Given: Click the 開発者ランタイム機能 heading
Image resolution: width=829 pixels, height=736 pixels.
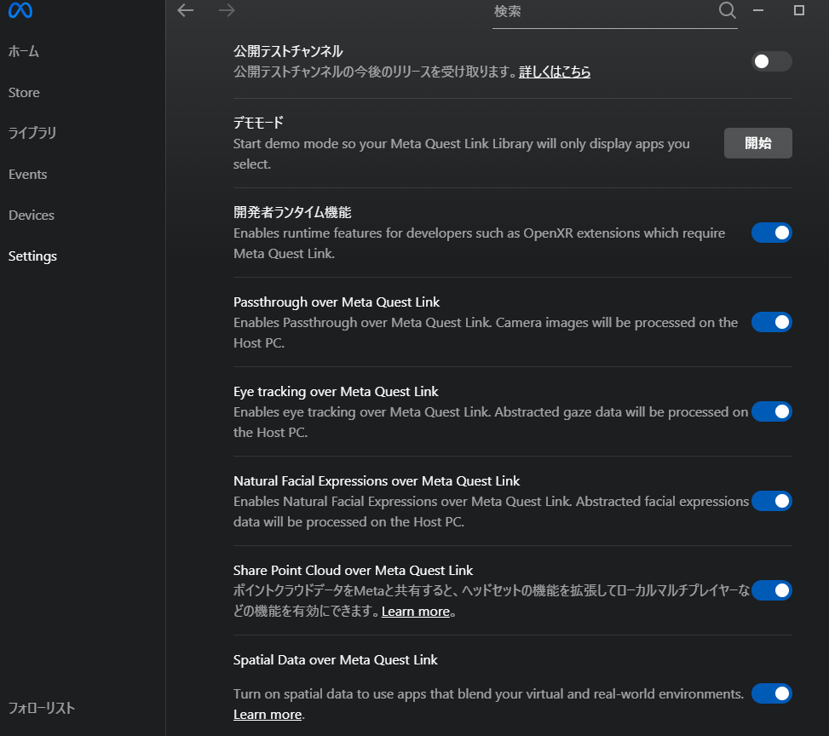Looking at the screenshot, I should point(292,212).
